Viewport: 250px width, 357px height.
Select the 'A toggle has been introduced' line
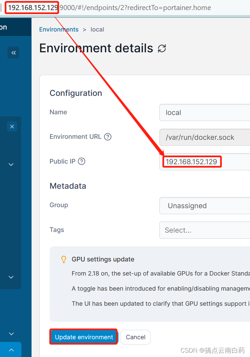(161, 289)
